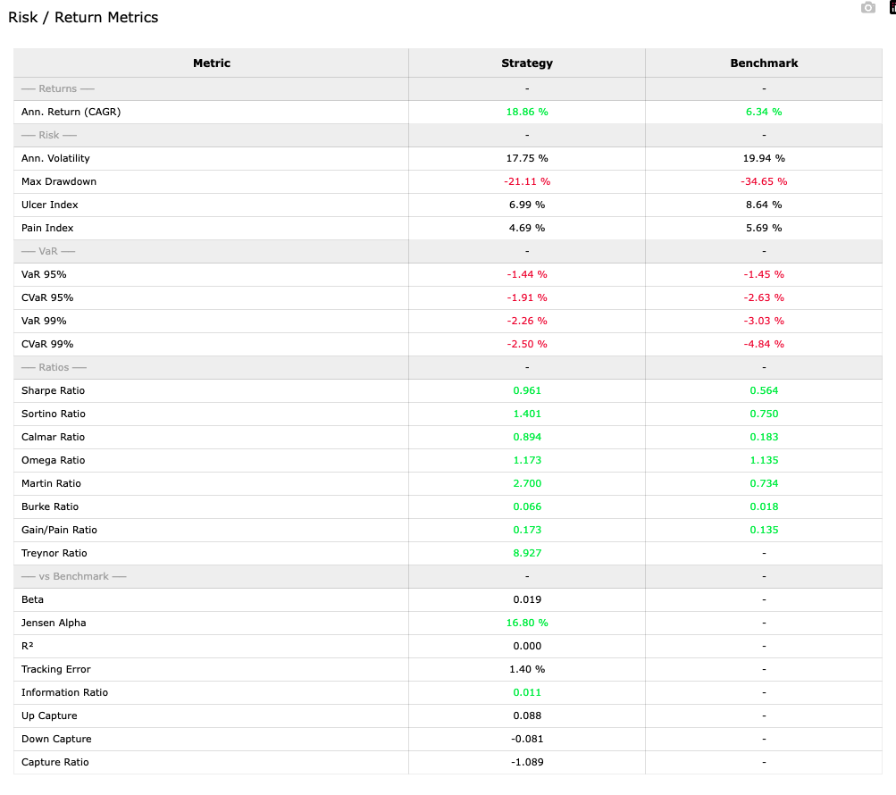Click the Jensen Alpha value 16.80 %
896x795 pixels.
click(x=527, y=623)
